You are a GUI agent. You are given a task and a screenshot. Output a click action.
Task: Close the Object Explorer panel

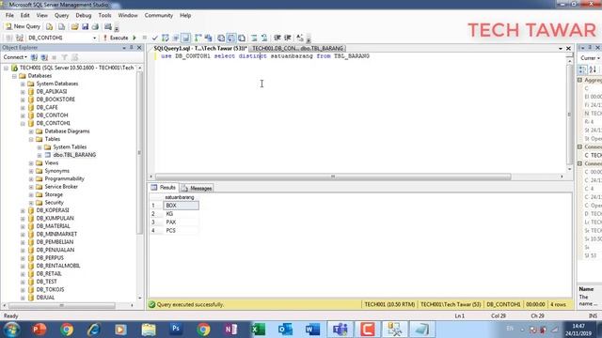139,48
